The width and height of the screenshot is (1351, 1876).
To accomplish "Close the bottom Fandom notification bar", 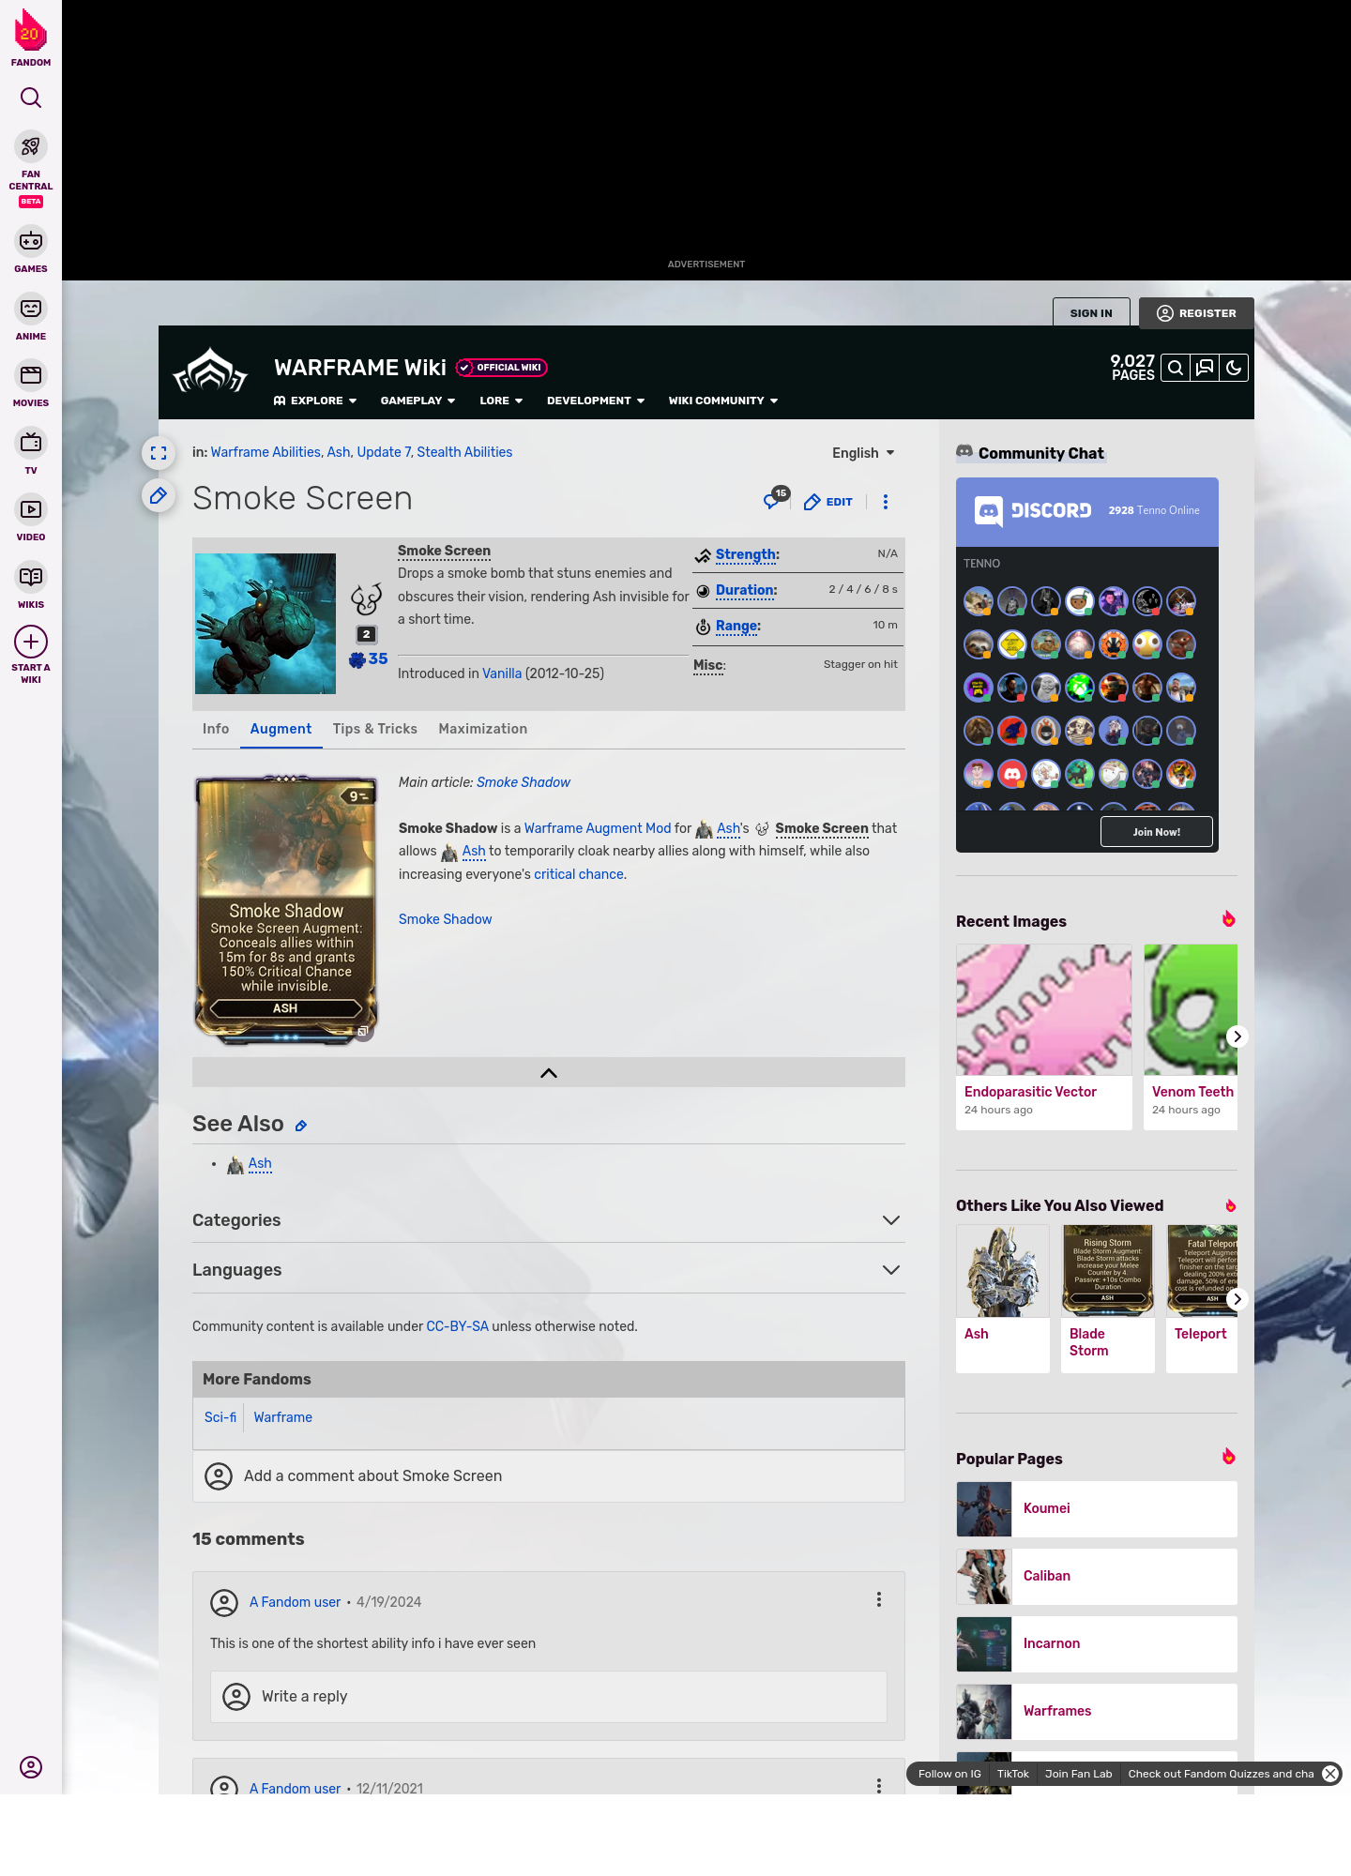I will click(x=1330, y=1774).
